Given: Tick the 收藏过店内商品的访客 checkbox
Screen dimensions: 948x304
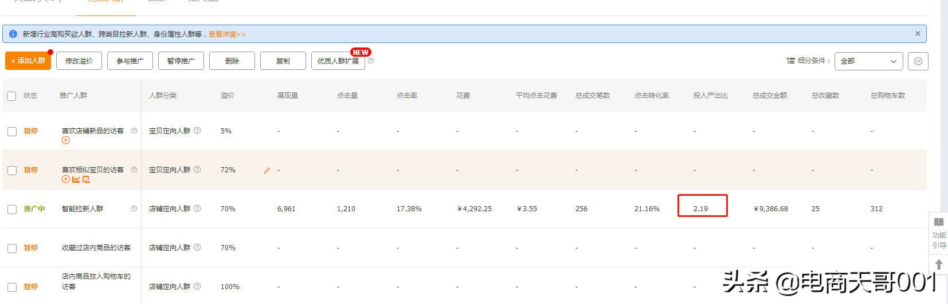Looking at the screenshot, I should pyautogui.click(x=11, y=248).
